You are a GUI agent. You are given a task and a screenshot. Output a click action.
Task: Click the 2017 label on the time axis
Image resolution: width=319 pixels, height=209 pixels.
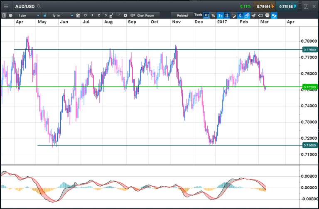(222, 22)
